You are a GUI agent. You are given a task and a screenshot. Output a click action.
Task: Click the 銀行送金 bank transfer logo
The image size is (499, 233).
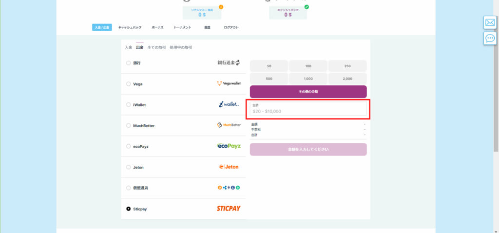(x=229, y=63)
